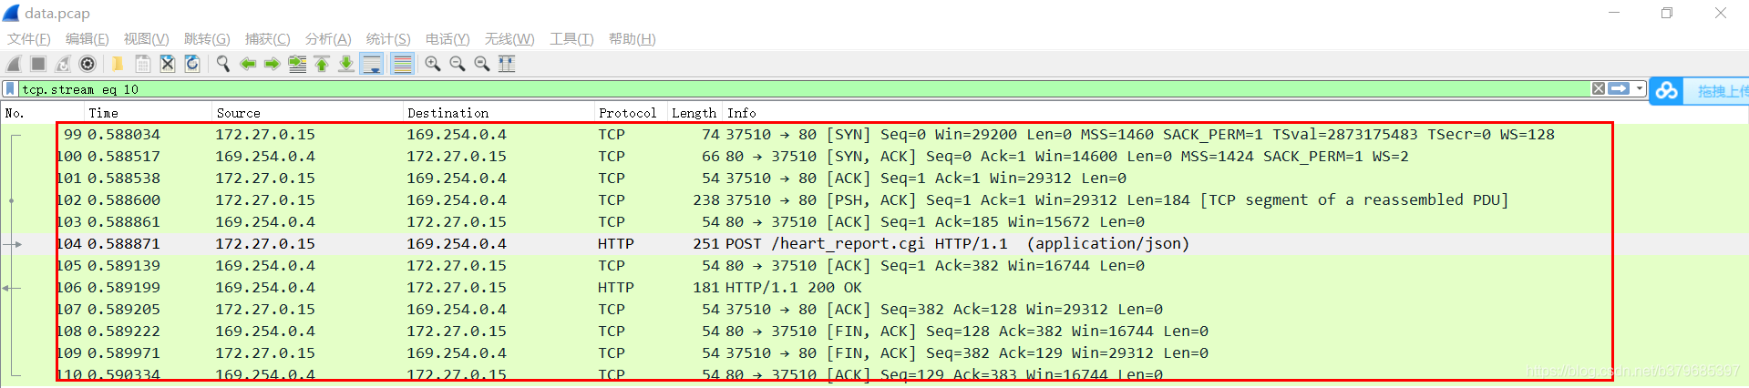Toggle packet colorization rules icon
The width and height of the screenshot is (1749, 388).
(402, 64)
